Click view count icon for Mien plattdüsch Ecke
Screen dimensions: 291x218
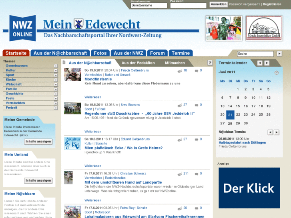pos(180,140)
